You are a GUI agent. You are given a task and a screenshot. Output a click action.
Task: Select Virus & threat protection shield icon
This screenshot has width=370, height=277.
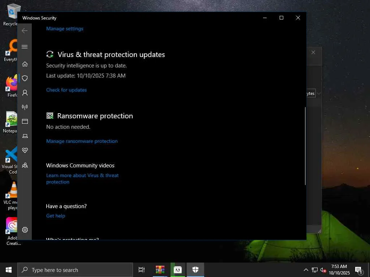point(25,78)
